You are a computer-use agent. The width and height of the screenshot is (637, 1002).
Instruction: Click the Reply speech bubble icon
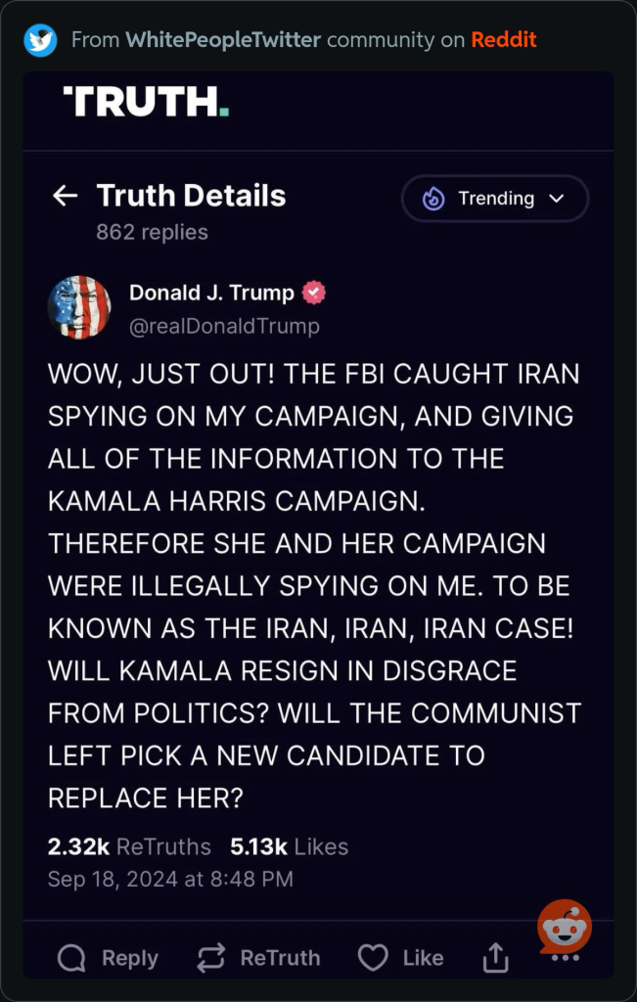[70, 958]
